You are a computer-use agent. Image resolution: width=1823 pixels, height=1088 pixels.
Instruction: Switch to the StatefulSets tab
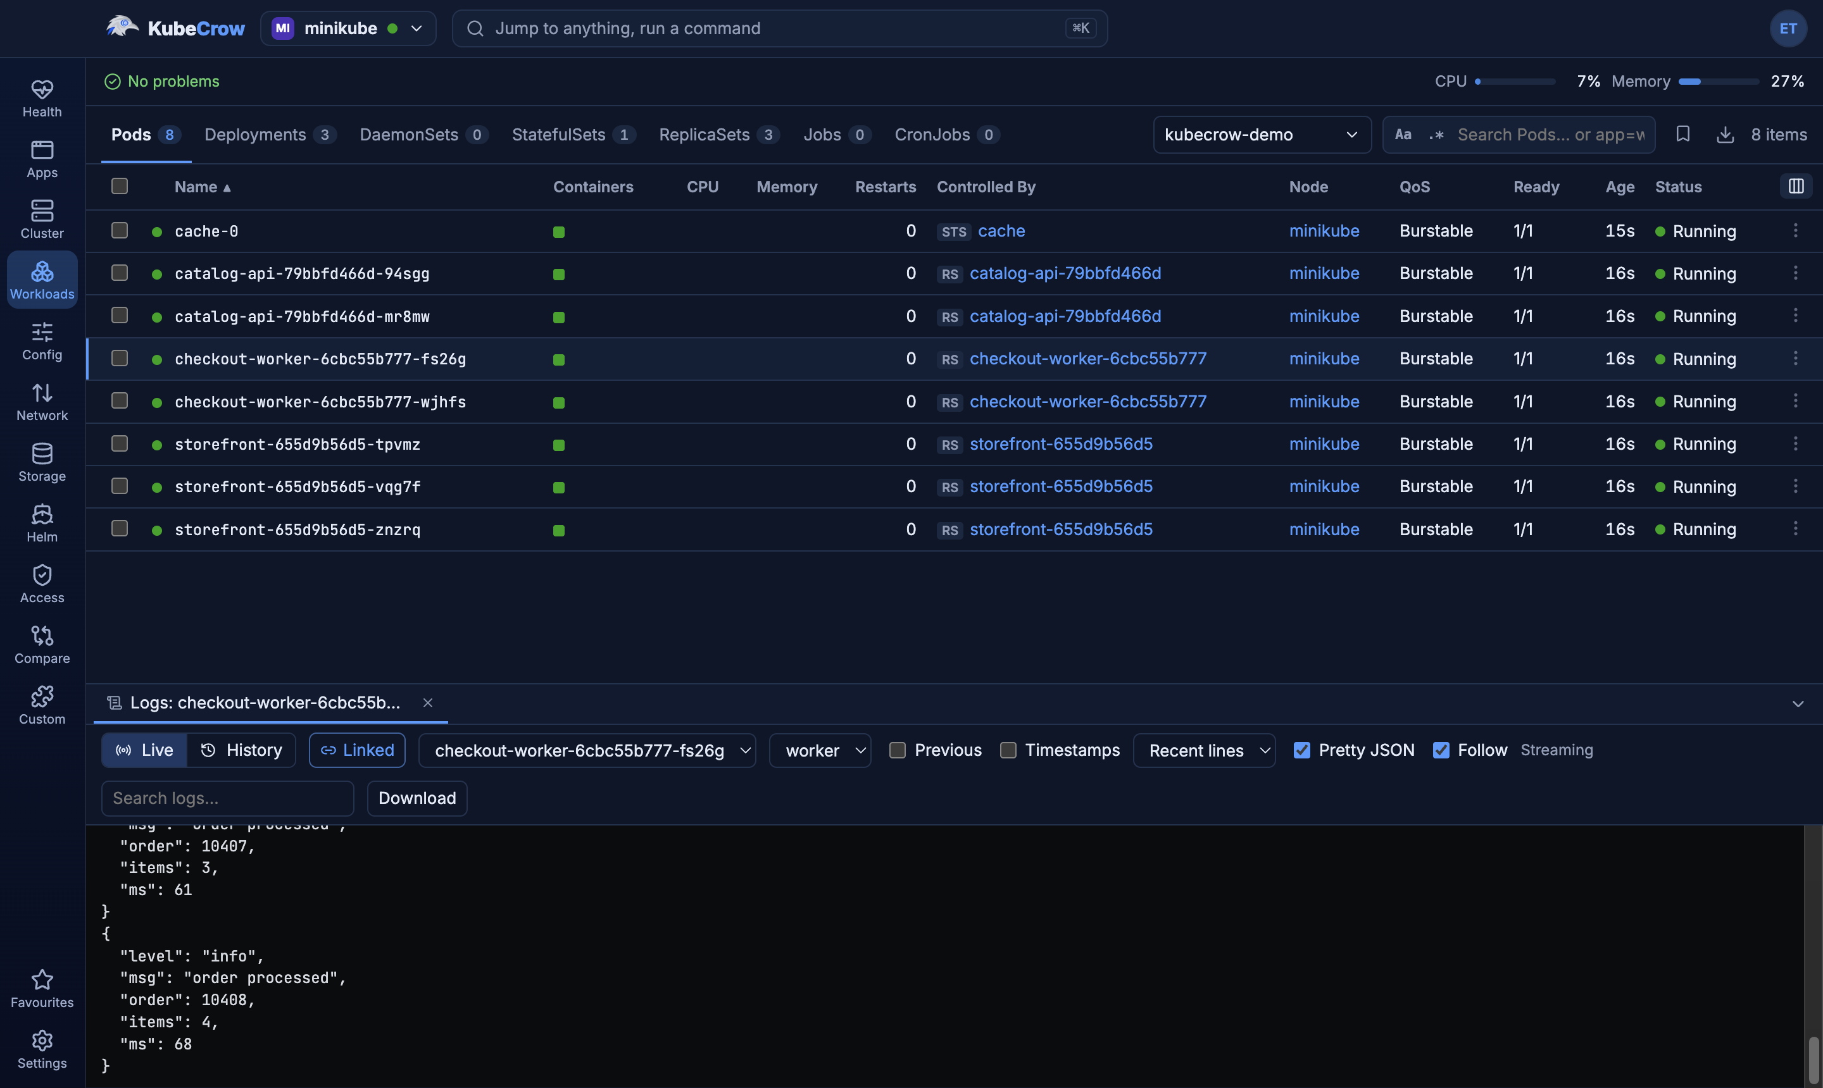(x=573, y=134)
